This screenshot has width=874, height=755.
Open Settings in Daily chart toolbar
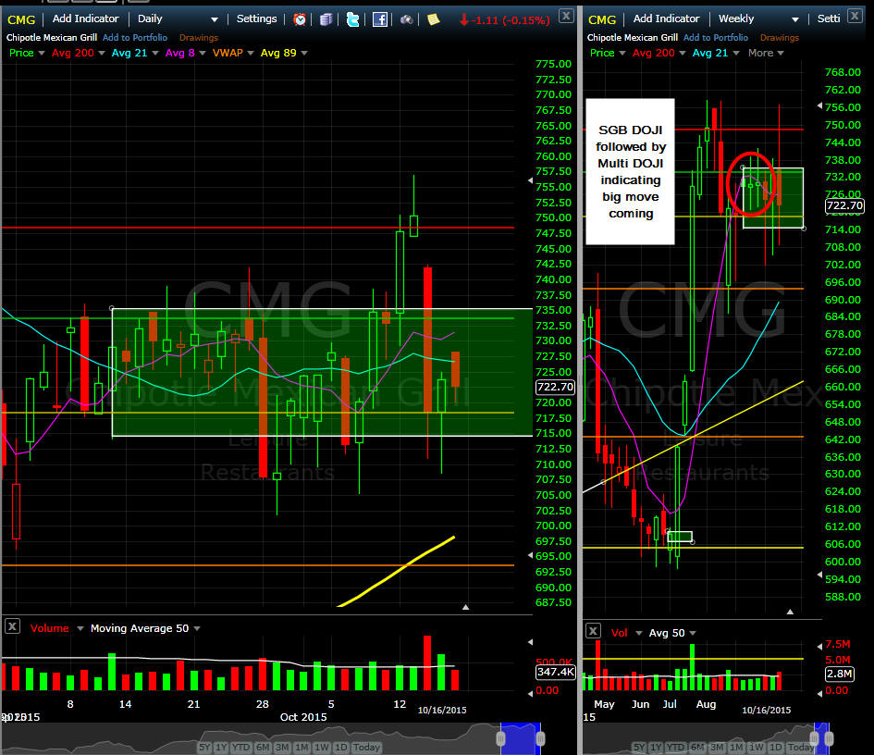[256, 19]
